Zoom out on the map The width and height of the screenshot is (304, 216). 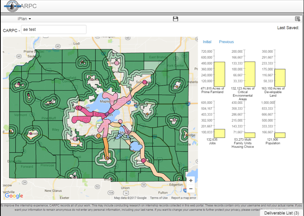click(x=191, y=189)
